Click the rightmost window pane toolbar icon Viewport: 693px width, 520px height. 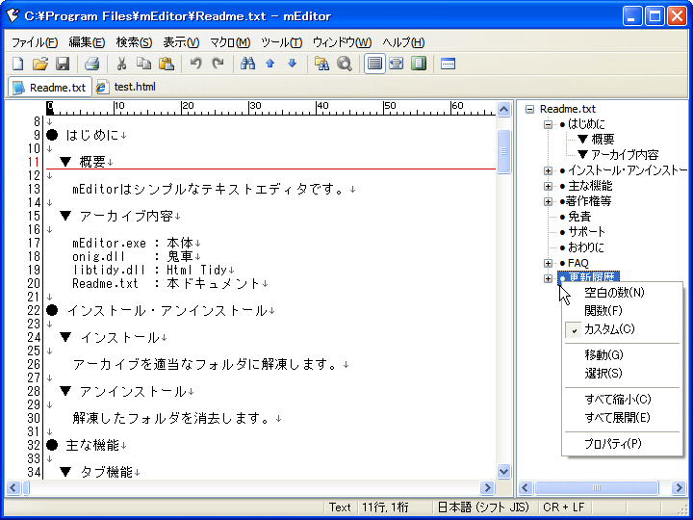tap(448, 64)
